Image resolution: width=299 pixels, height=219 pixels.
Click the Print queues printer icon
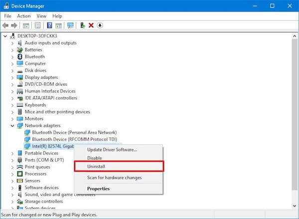point(20,167)
